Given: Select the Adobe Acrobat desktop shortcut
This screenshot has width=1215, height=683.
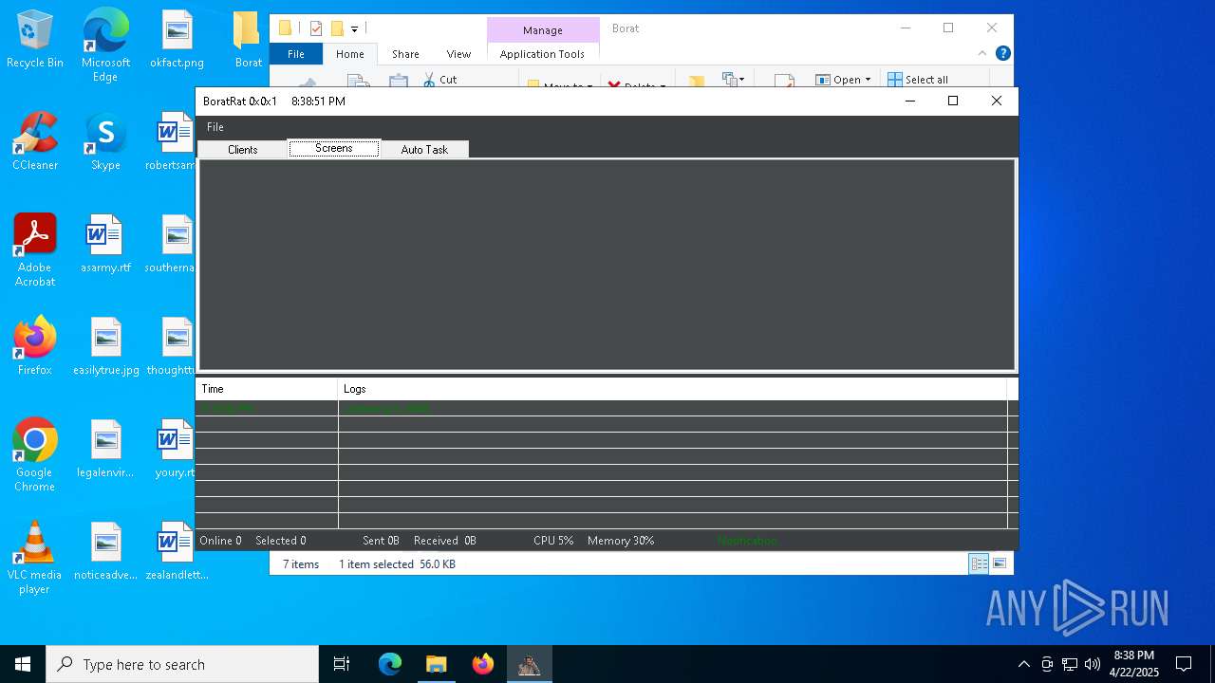Looking at the screenshot, I should tap(35, 250).
